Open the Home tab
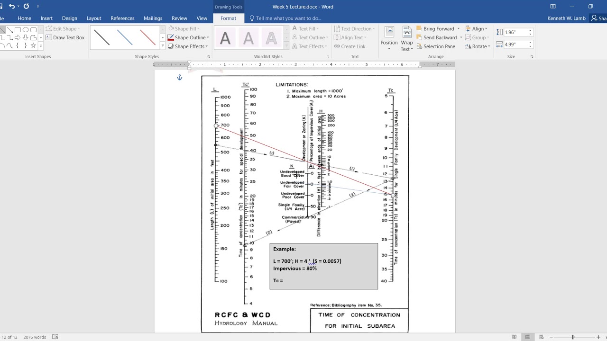 pos(24,18)
